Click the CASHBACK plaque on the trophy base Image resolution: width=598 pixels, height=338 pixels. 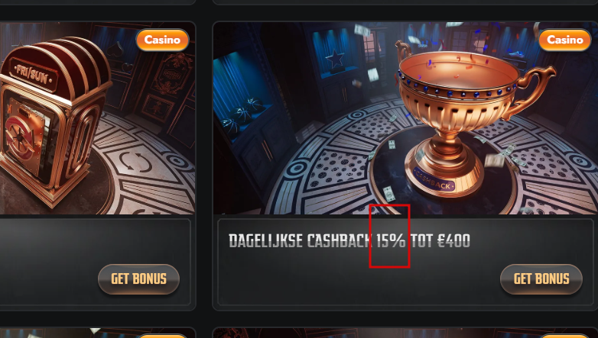click(434, 180)
